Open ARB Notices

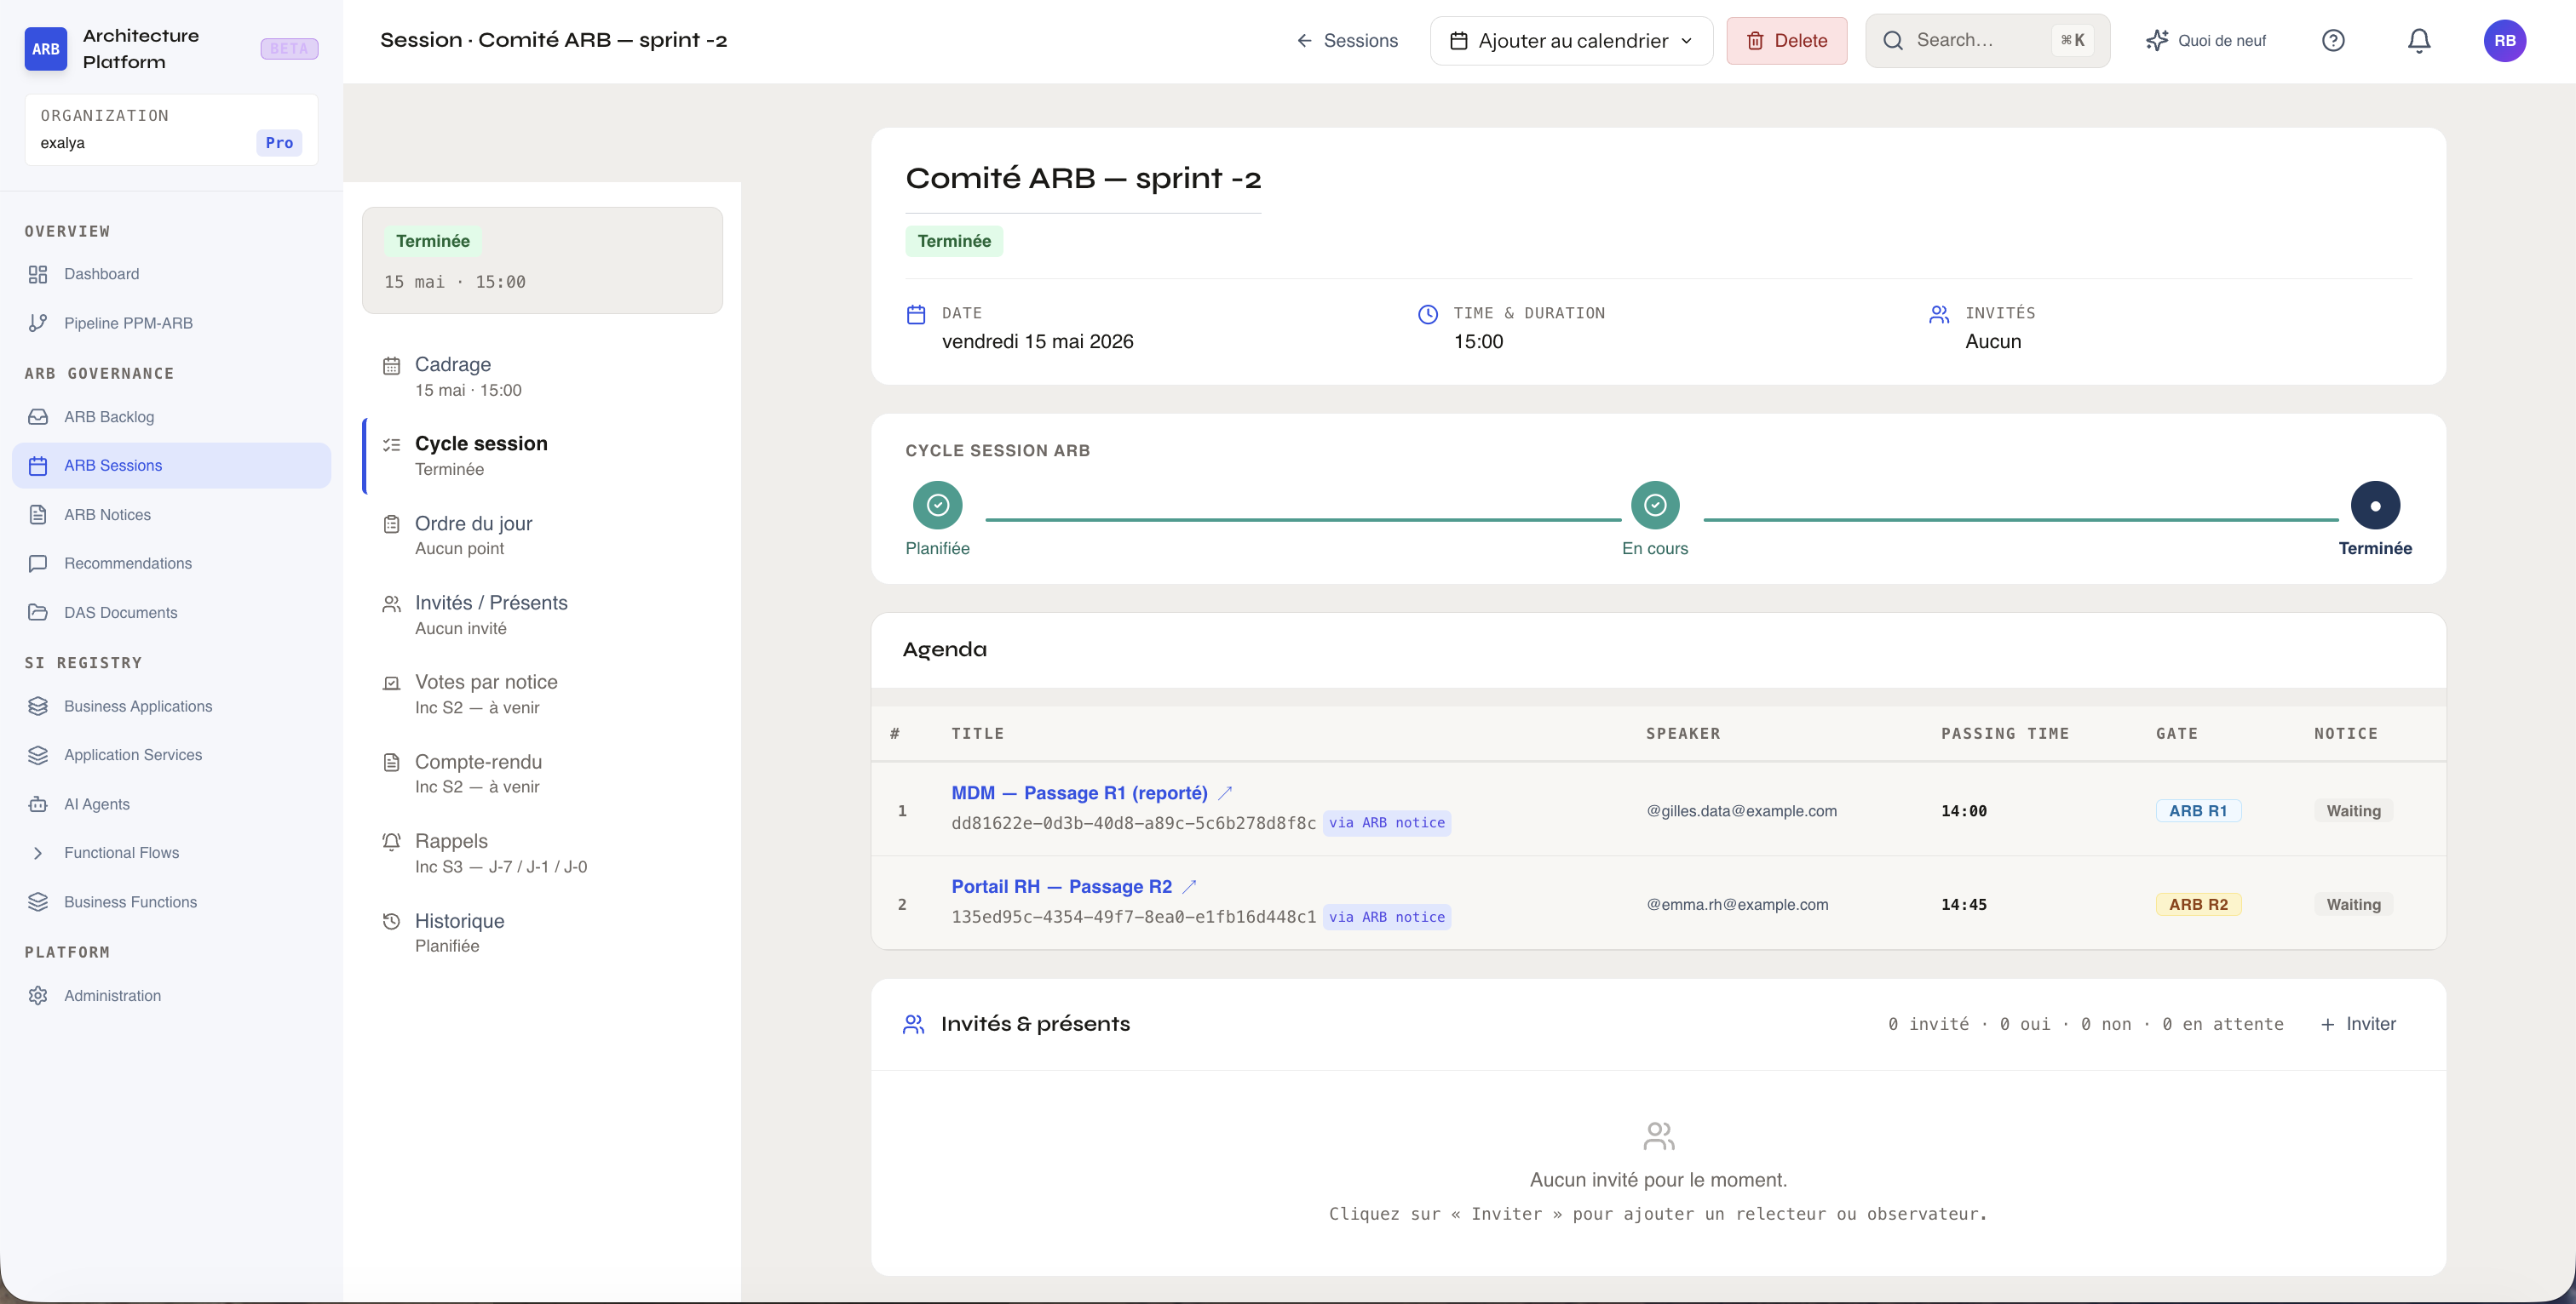[171, 515]
